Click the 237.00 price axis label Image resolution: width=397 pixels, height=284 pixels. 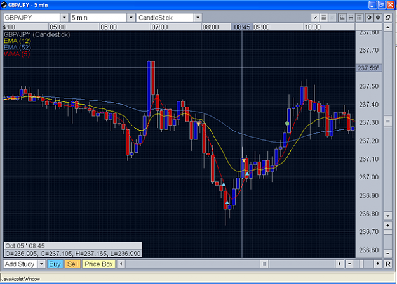(x=369, y=177)
